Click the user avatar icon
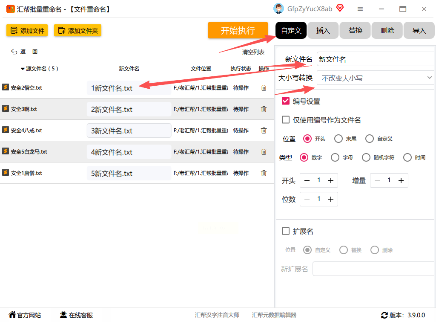The height and width of the screenshot is (322, 436). pos(278,9)
